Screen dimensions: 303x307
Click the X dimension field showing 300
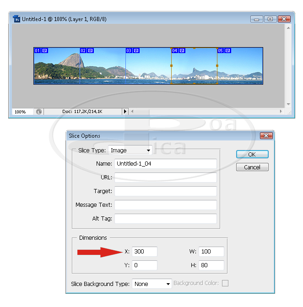(x=145, y=251)
